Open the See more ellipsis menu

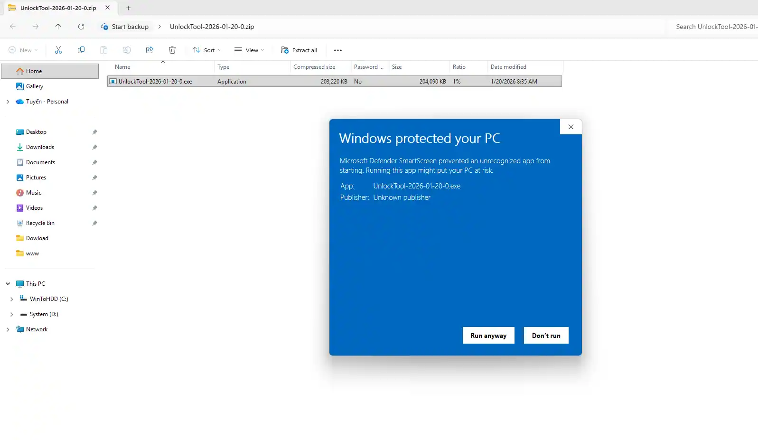[x=338, y=50]
